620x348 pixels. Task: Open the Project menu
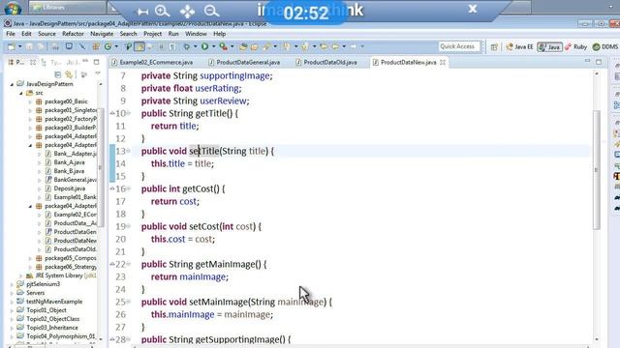click(152, 34)
